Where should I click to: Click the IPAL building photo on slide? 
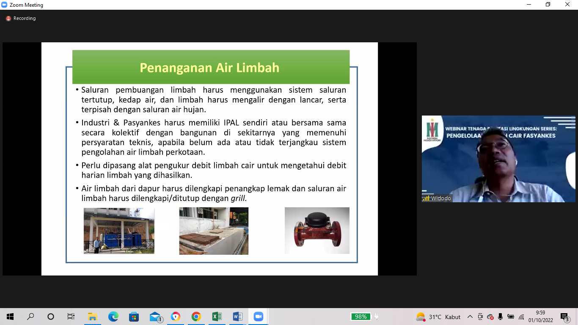(x=119, y=231)
